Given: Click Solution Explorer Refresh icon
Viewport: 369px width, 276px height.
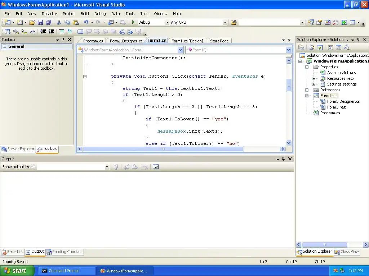Looking at the screenshot, I should tap(320, 48).
